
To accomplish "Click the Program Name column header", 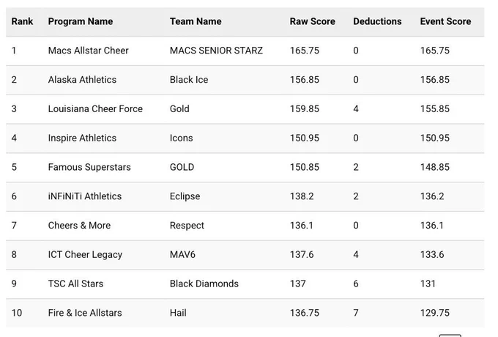I will point(81,21).
